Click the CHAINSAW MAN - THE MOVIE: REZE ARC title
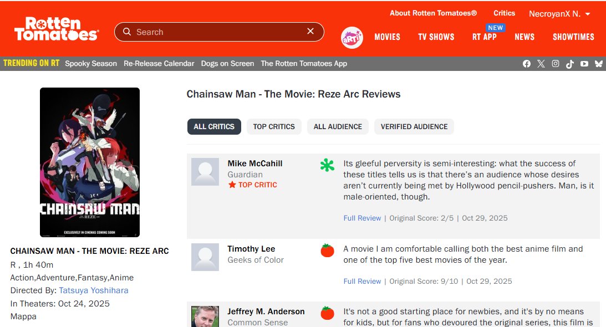606x327 pixels. coord(90,251)
